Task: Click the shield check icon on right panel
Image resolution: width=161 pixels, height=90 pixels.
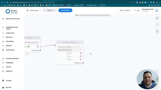Action: click(x=157, y=31)
